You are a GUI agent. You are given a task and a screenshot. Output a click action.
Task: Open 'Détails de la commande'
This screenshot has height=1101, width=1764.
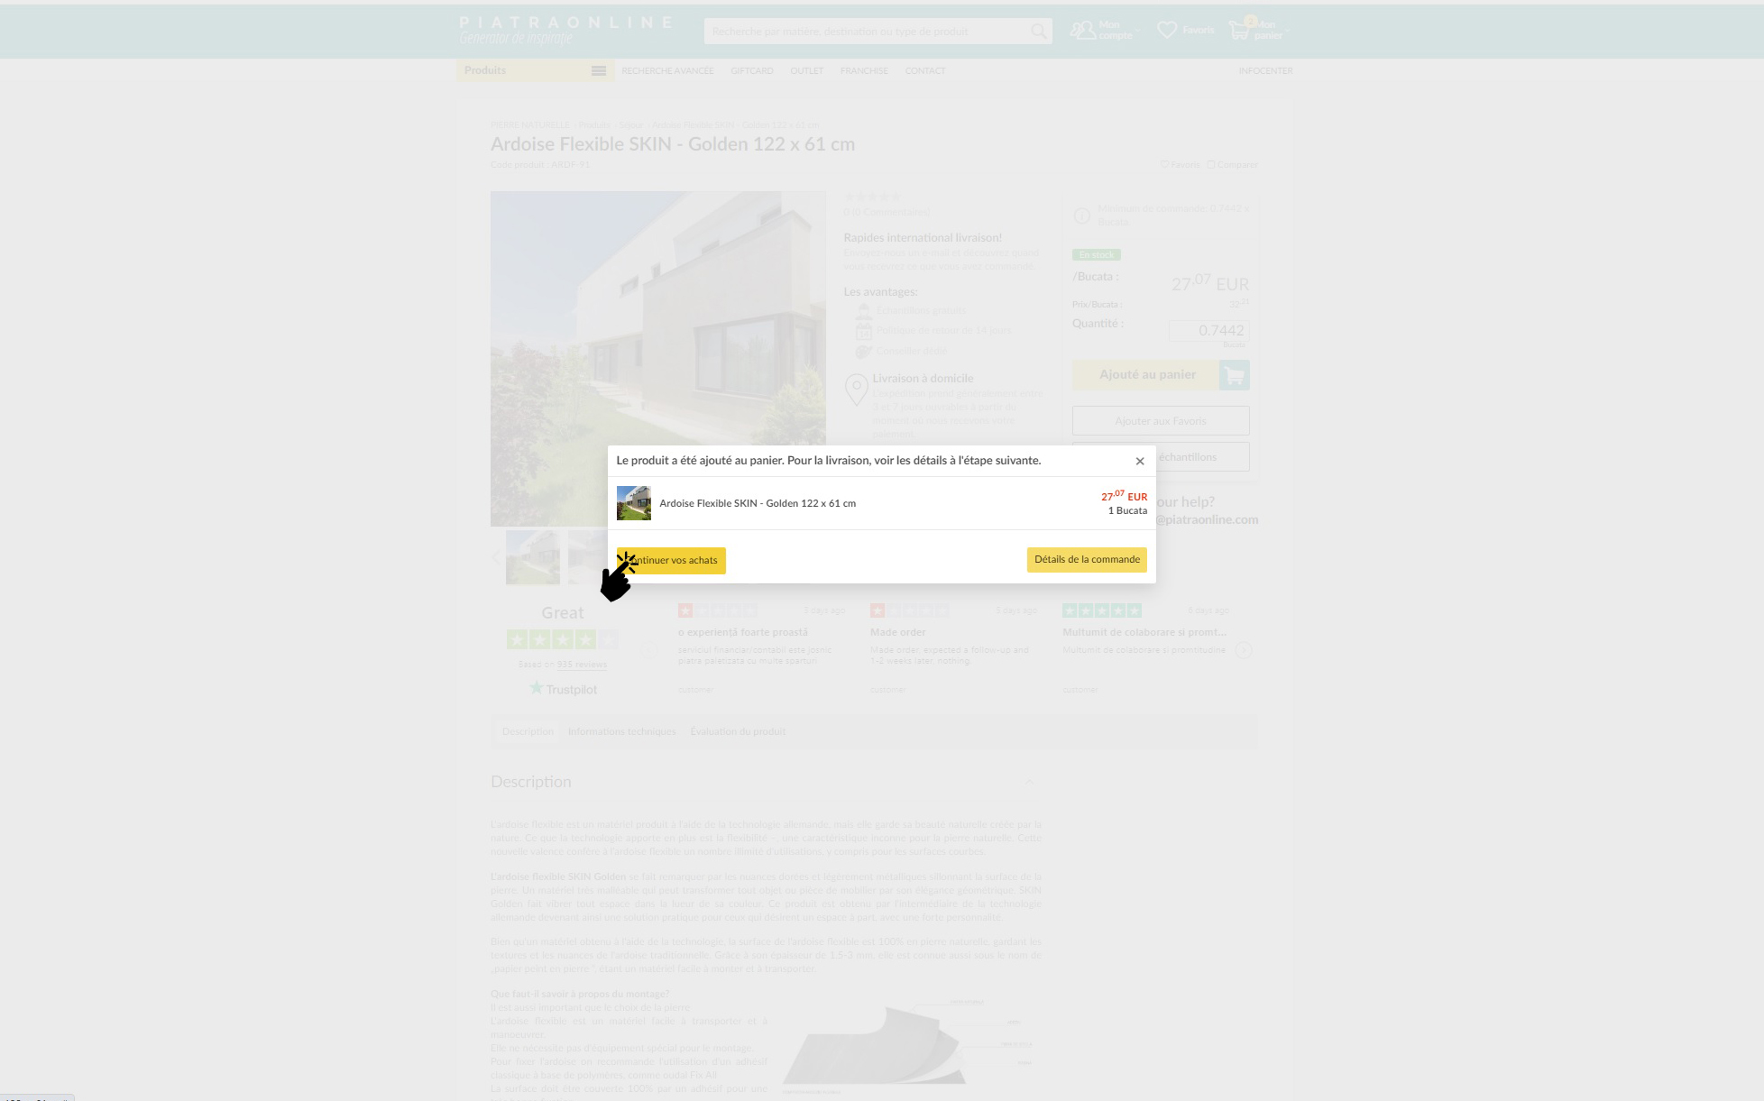tap(1087, 559)
